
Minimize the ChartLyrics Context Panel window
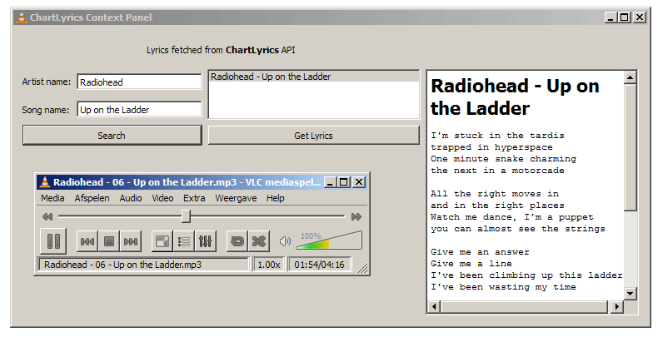[611, 17]
